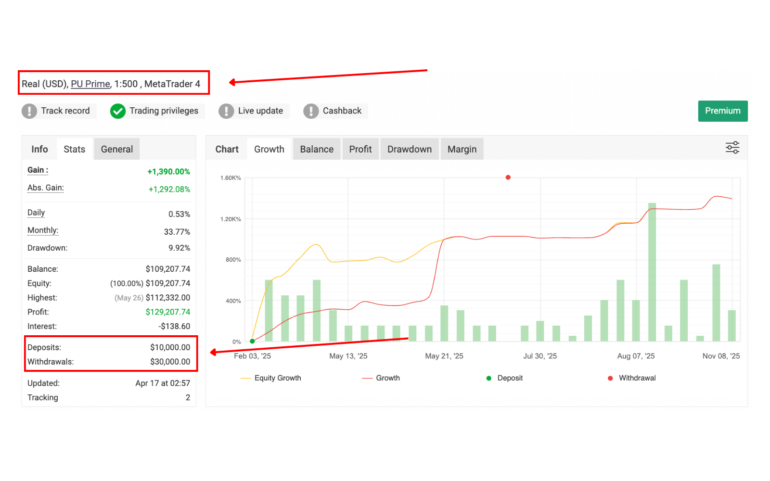
Task: Select the Balance chart tab
Action: tap(317, 149)
